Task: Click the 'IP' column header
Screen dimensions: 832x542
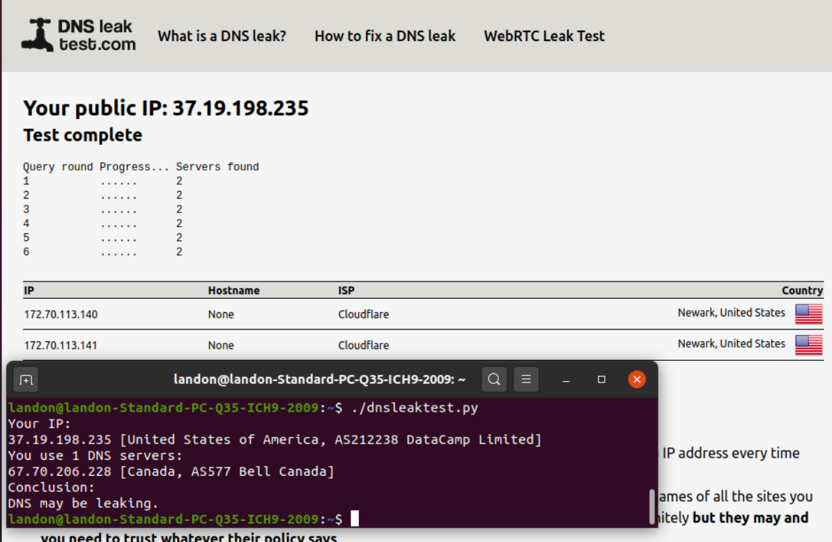Action: point(29,291)
